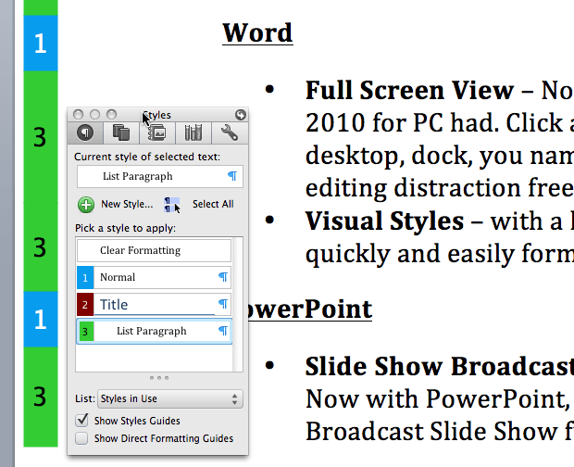Click the resize grip dots below style list
The width and height of the screenshot is (574, 467).
158,378
